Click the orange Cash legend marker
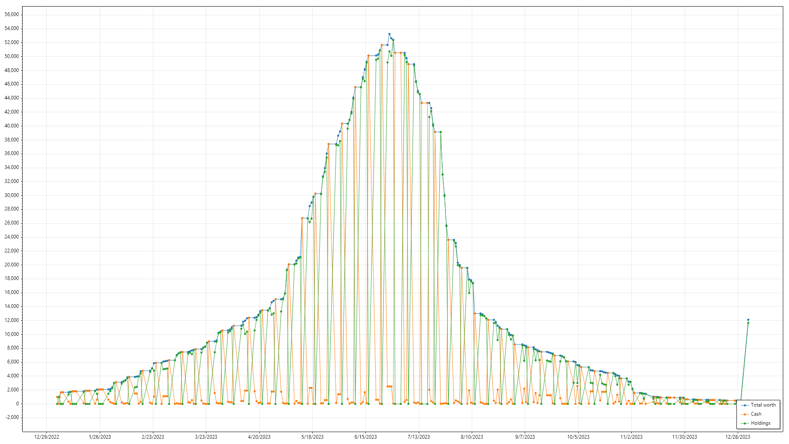The width and height of the screenshot is (789, 444). [x=745, y=414]
